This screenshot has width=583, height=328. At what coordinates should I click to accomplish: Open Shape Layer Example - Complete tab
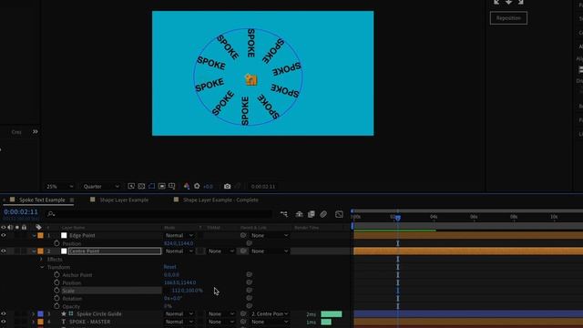coord(220,200)
